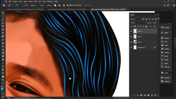Image resolution: width=176 pixels, height=99 pixels.
Task: Open layer style fx icon
Action: (138, 95)
